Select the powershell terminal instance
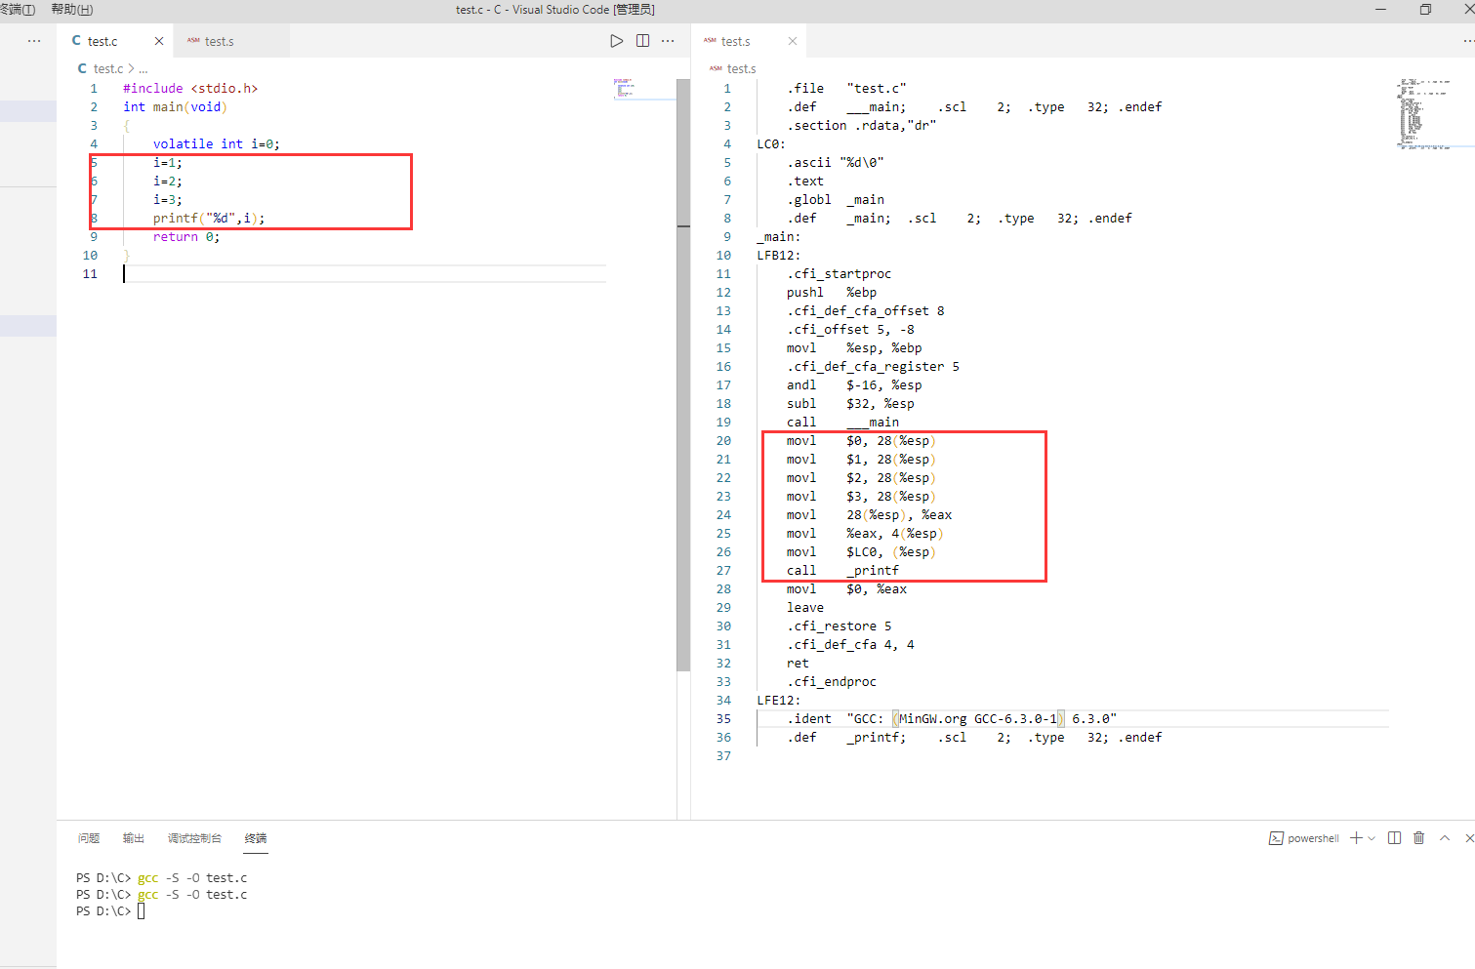This screenshot has width=1475, height=969. click(1304, 838)
